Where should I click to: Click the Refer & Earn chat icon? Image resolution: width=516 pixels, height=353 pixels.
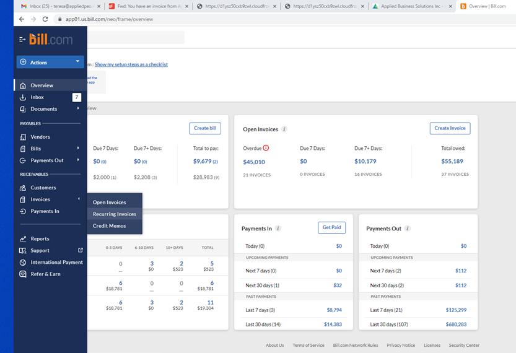point(23,274)
